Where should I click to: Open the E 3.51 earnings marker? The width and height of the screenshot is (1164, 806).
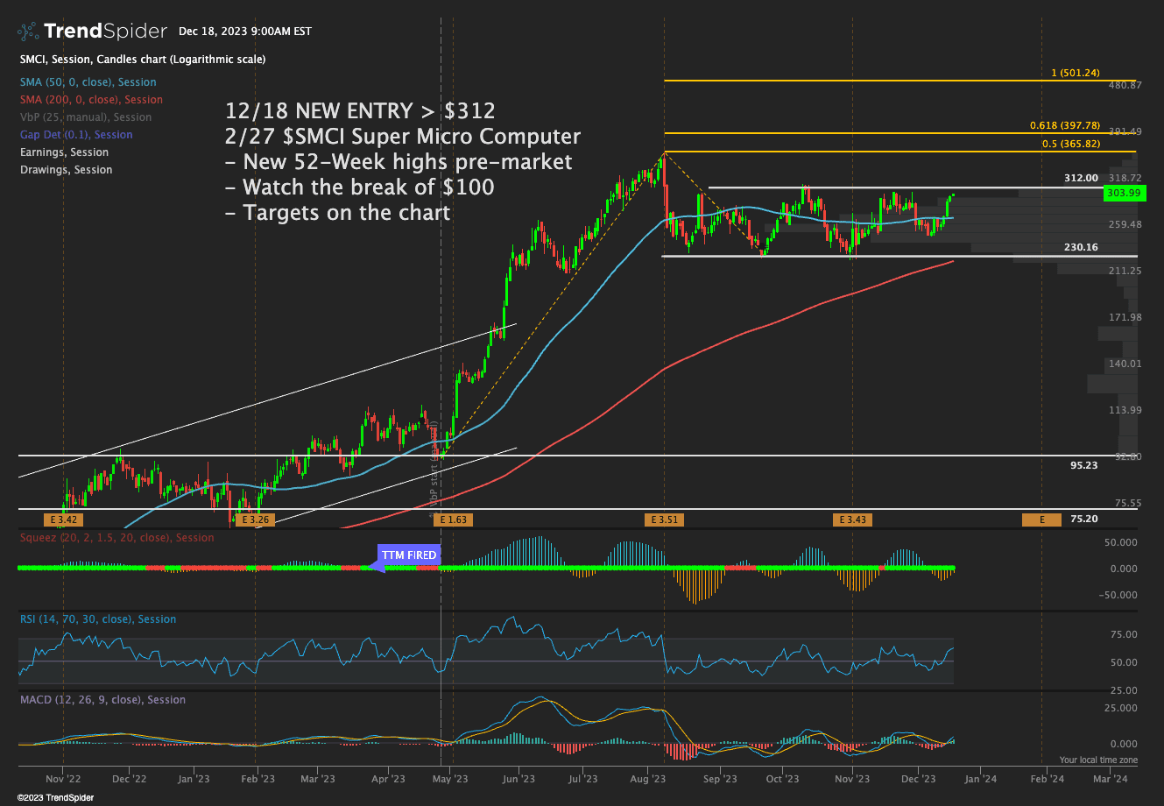(x=664, y=520)
